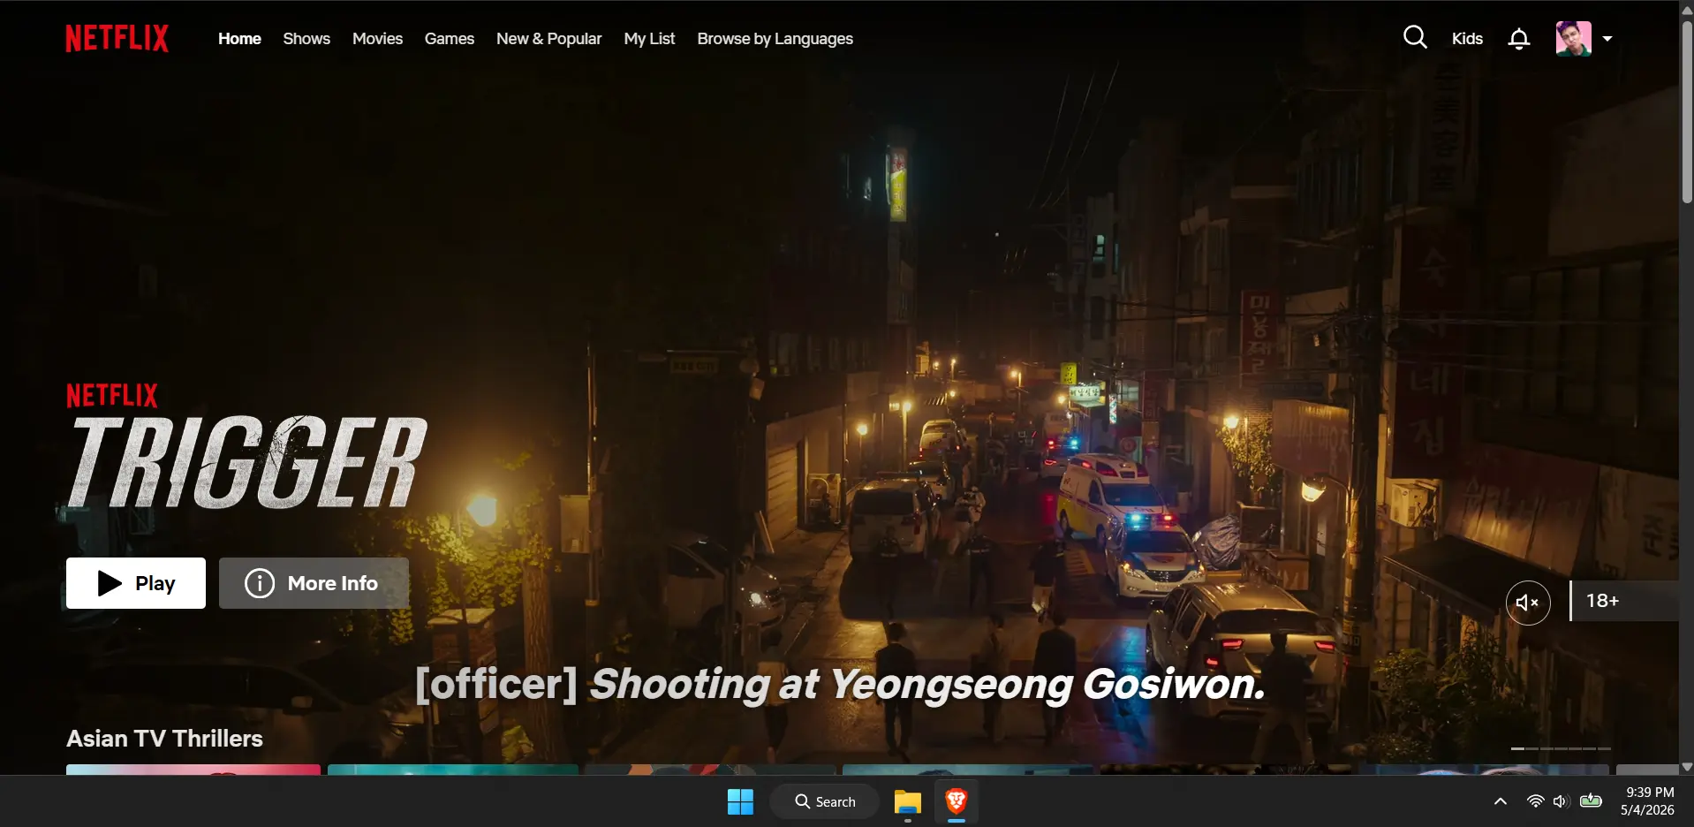
Task: Click the battery status icon
Action: coord(1591,801)
